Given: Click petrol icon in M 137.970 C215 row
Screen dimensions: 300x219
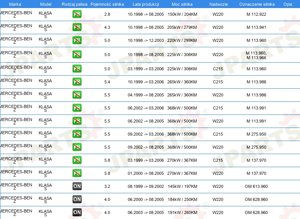Looking at the screenshot, I should [x=77, y=160].
